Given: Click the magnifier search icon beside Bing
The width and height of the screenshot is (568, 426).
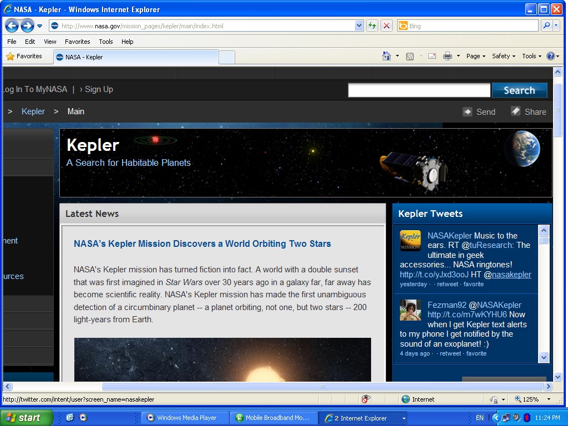Looking at the screenshot, I should [x=546, y=26].
